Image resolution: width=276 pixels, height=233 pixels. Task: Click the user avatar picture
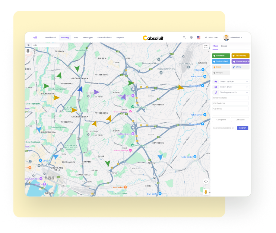[x=226, y=38]
